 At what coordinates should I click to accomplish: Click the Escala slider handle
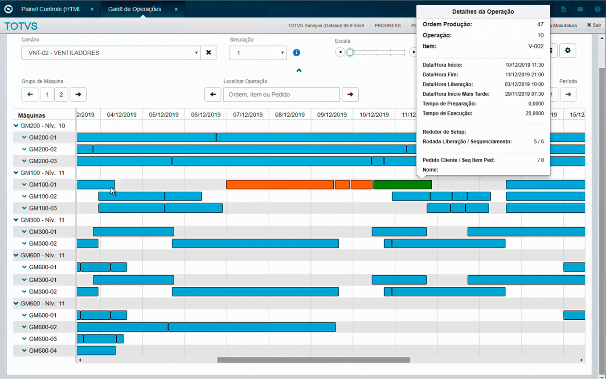click(x=350, y=53)
